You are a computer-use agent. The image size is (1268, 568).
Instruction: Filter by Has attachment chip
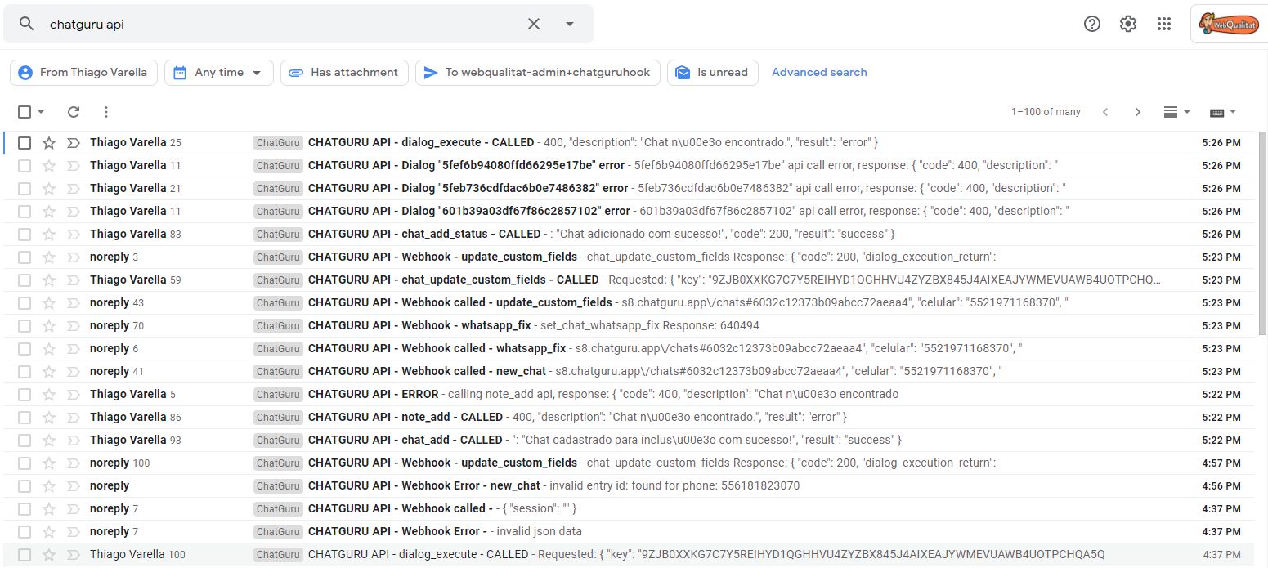pos(344,72)
